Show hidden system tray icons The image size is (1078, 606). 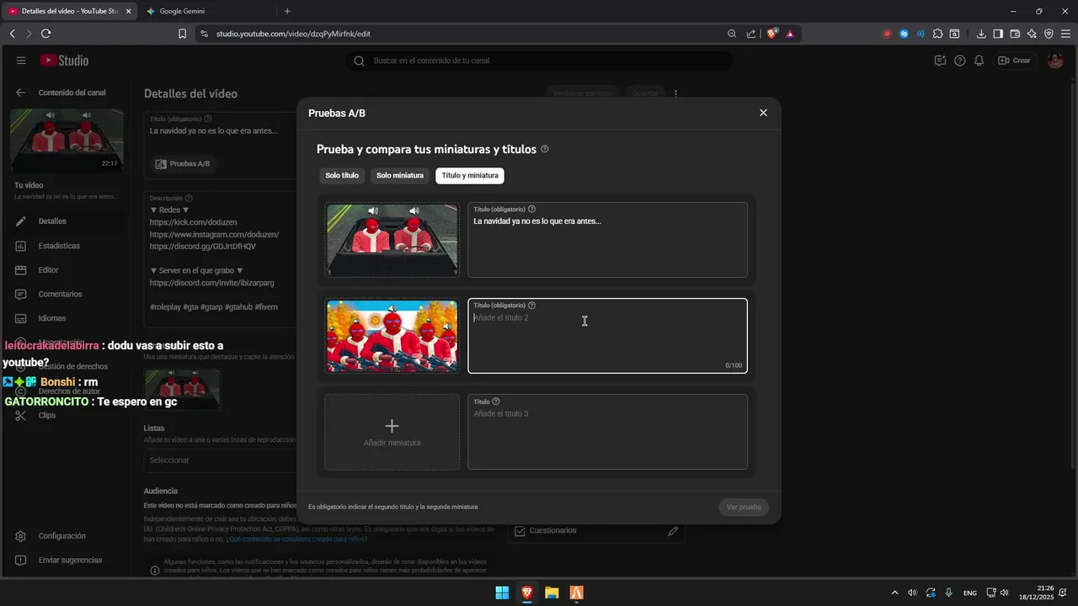[894, 593]
